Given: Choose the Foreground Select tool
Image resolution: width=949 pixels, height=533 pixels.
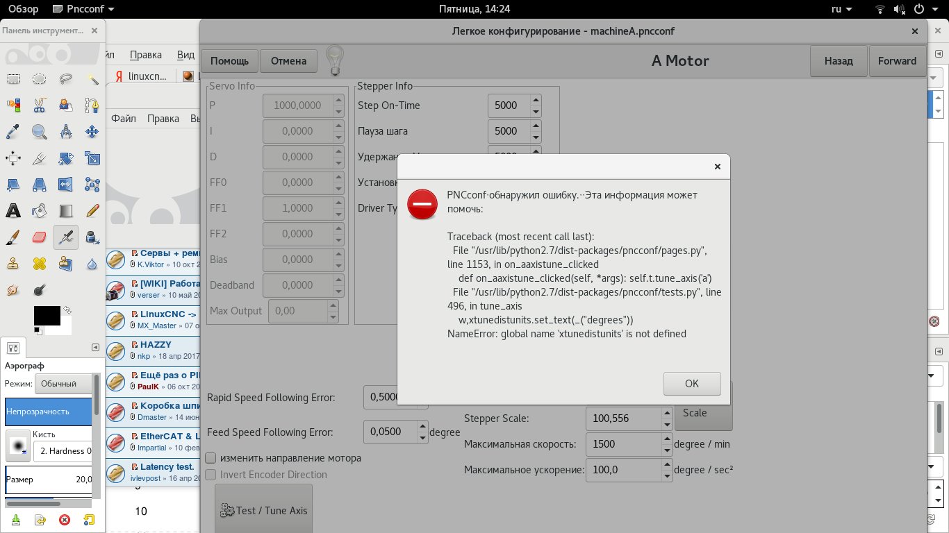Looking at the screenshot, I should point(66,105).
